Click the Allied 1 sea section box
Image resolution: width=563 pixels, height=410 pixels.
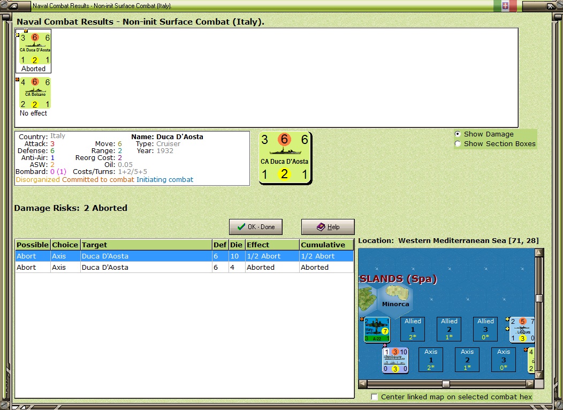click(413, 329)
